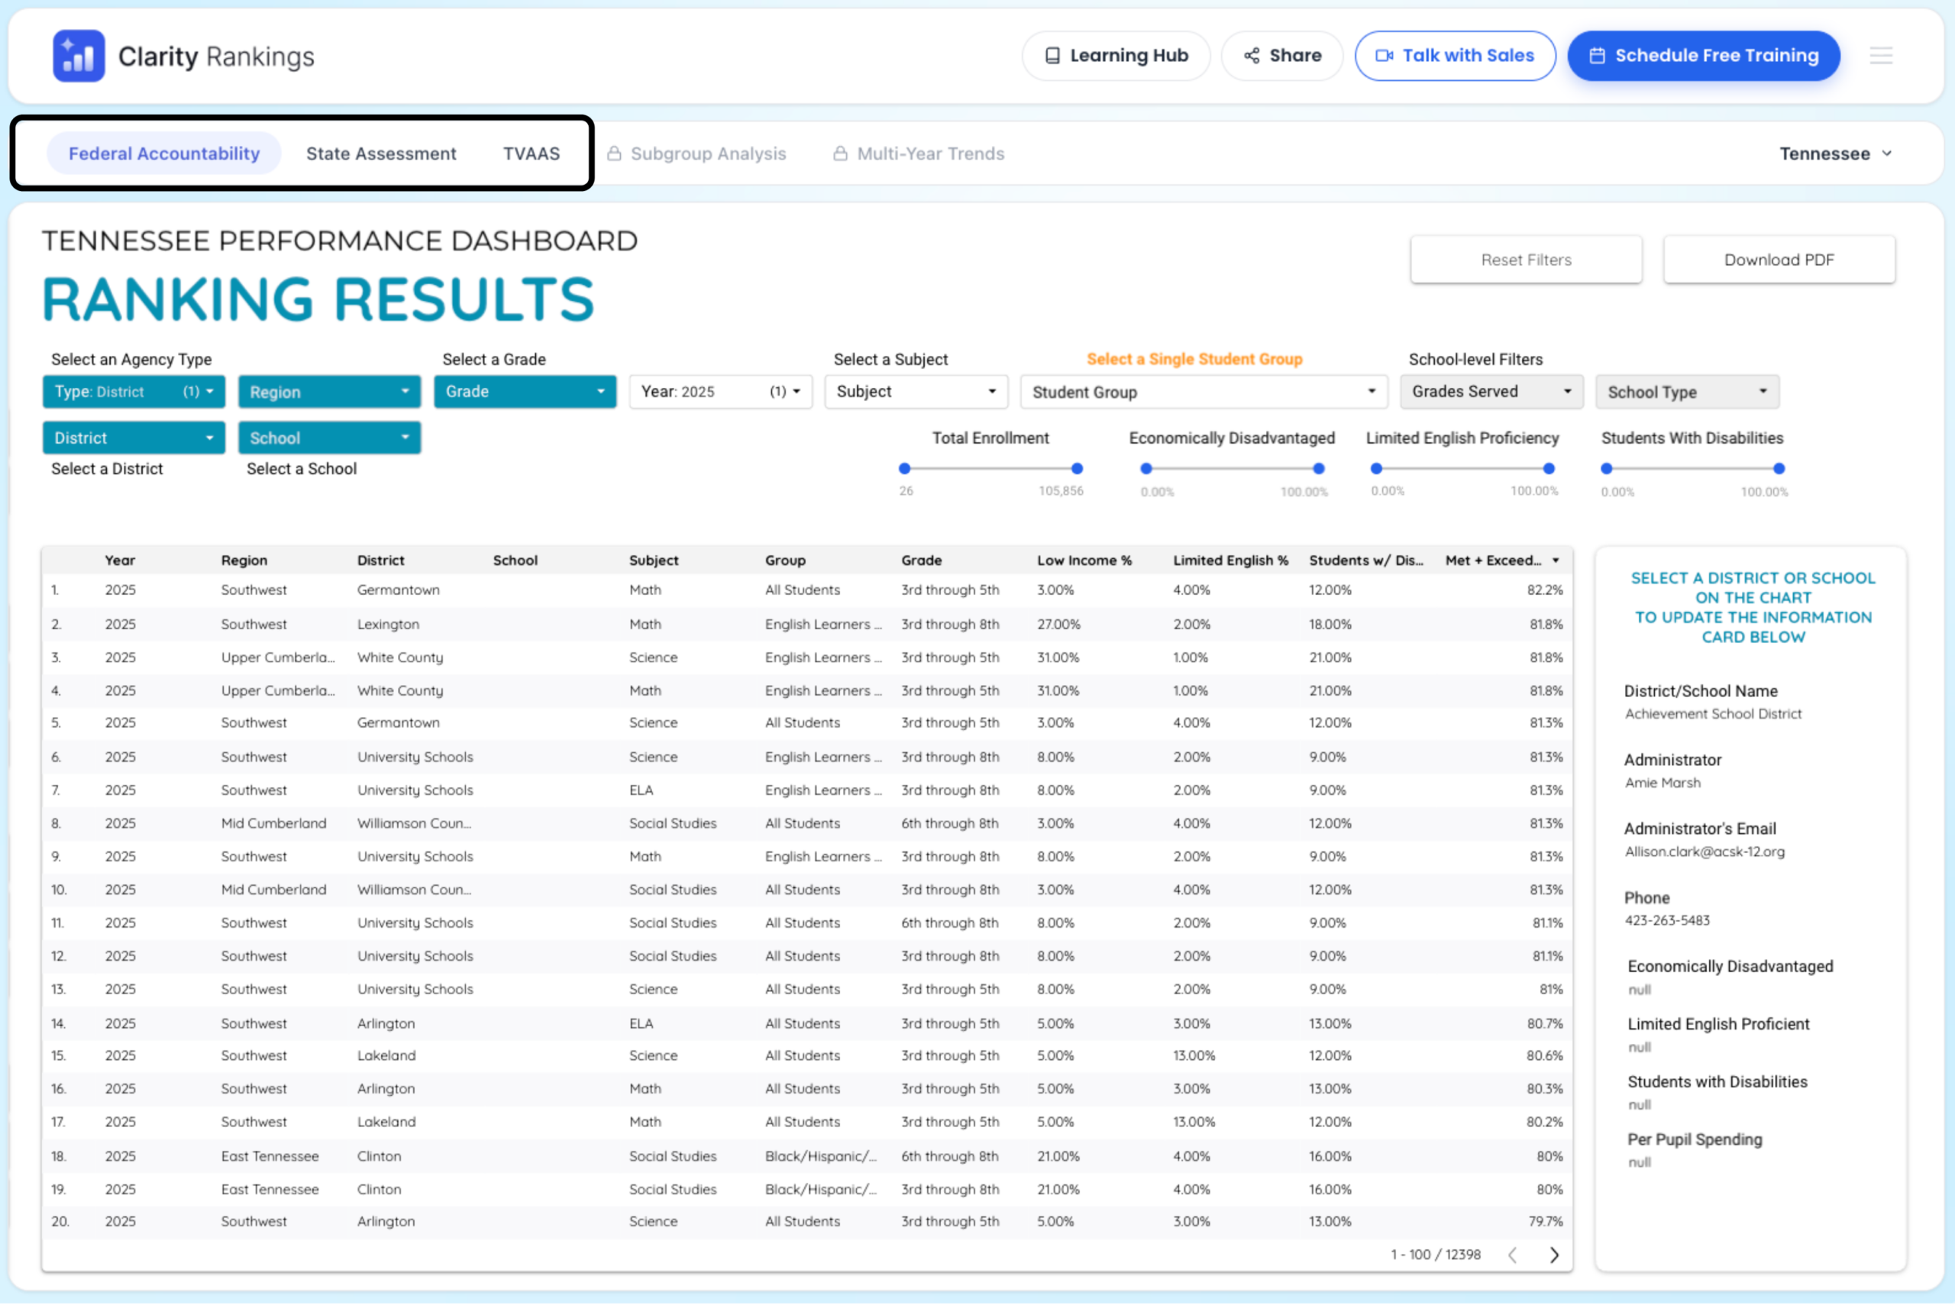Click Students With Disabilities slider left handle
The height and width of the screenshot is (1305, 1955).
tap(1606, 469)
